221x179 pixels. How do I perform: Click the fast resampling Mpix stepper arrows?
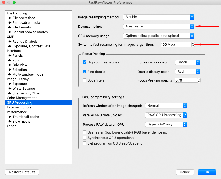click(193, 45)
